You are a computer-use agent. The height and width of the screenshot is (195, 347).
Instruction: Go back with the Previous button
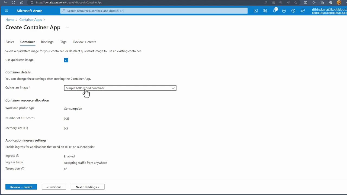pos(54,187)
